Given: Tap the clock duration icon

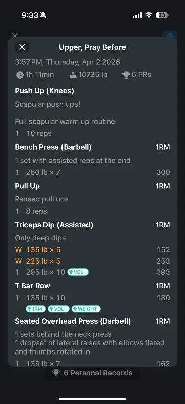Looking at the screenshot, I should [x=20, y=75].
